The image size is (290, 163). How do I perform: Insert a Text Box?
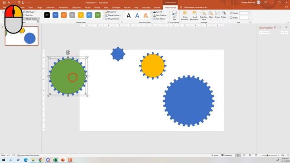tap(28, 15)
